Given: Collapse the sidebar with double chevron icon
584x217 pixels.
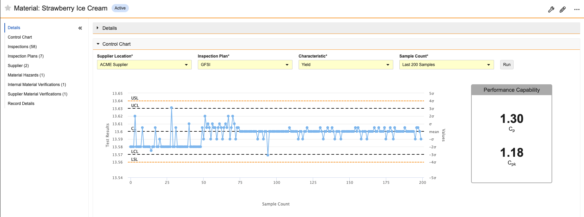Looking at the screenshot, I should coord(80,28).
